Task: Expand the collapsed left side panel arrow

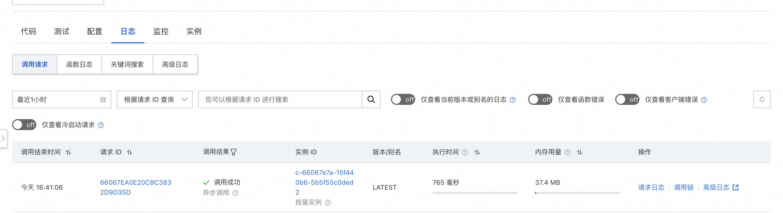Action: click(3, 138)
